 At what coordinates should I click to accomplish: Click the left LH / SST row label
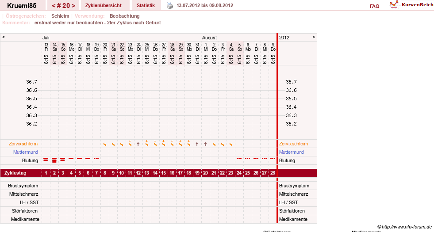pyautogui.click(x=29, y=202)
